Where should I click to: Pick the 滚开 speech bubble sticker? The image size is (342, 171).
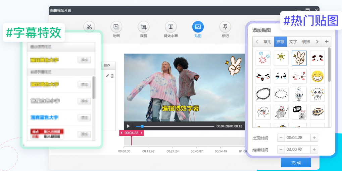317,112
